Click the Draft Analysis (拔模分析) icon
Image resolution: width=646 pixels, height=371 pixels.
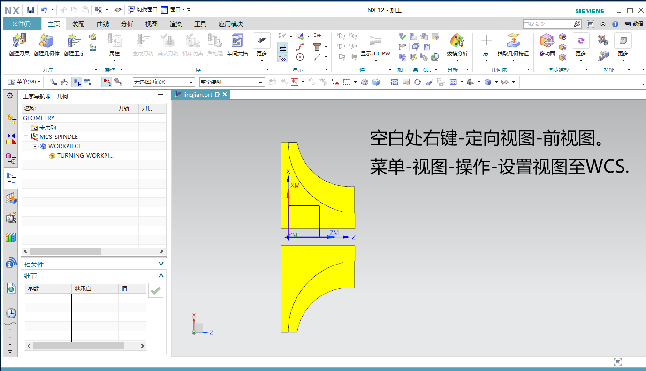457,41
